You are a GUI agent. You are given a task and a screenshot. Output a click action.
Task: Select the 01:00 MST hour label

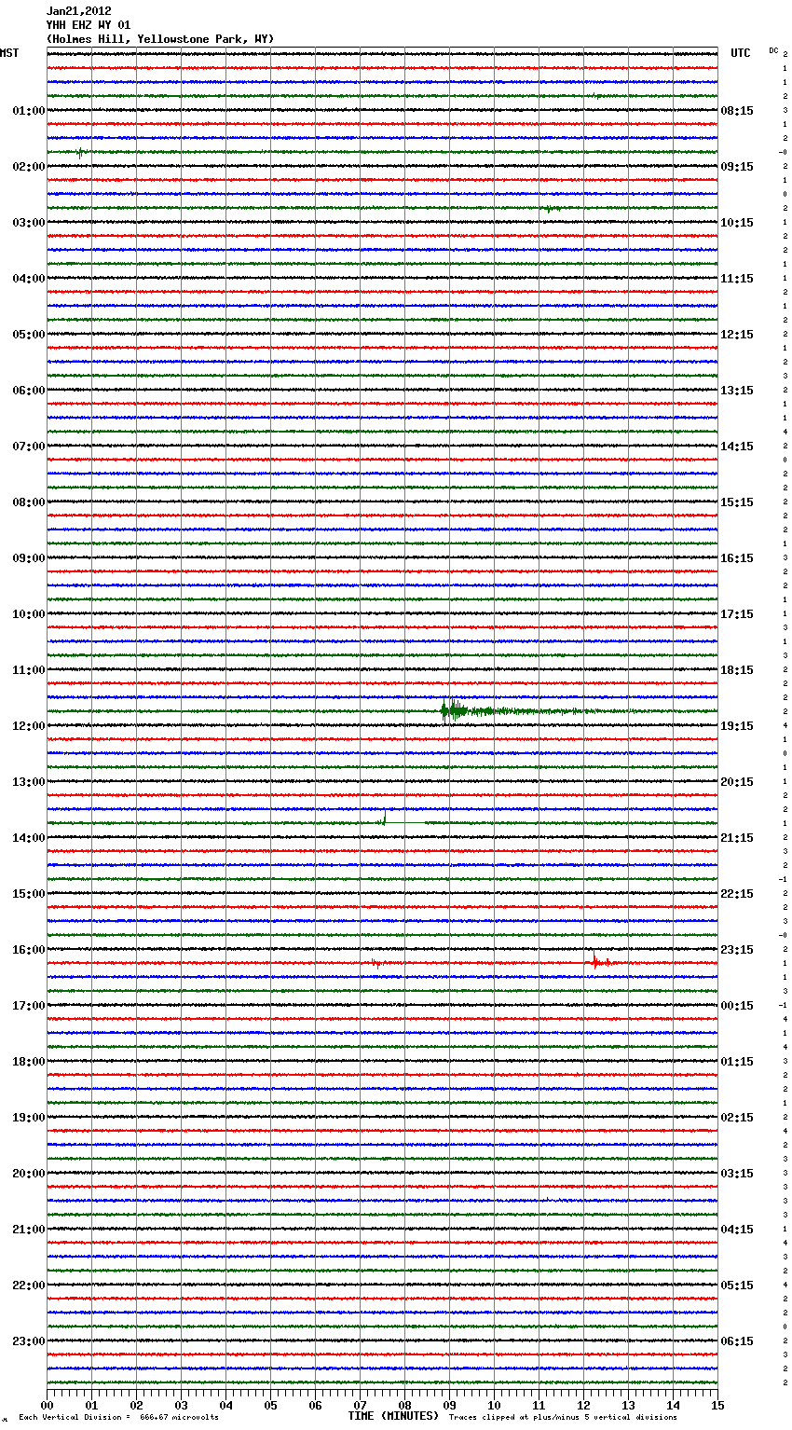pyautogui.click(x=28, y=111)
